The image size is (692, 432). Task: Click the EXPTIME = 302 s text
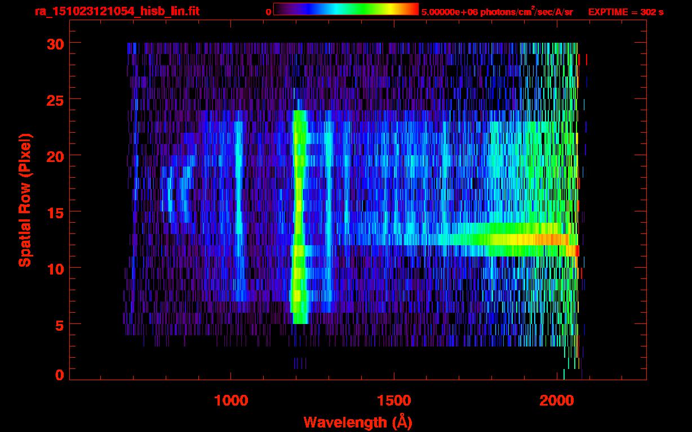[626, 12]
